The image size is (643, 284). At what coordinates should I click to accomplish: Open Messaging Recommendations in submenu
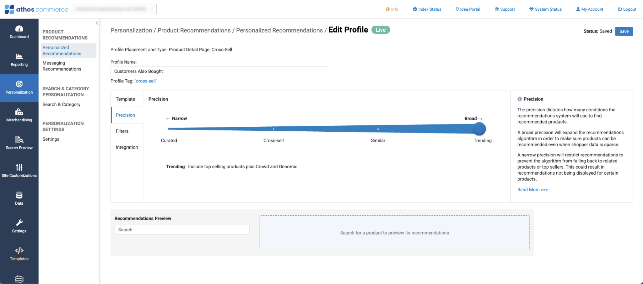coord(62,66)
